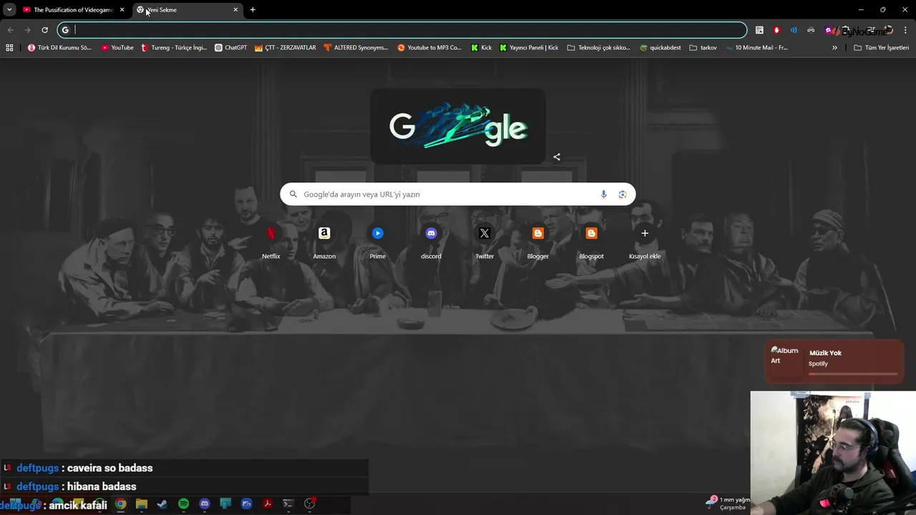Image resolution: width=916 pixels, height=515 pixels.
Task: Click the Google search box
Action: pos(458,195)
